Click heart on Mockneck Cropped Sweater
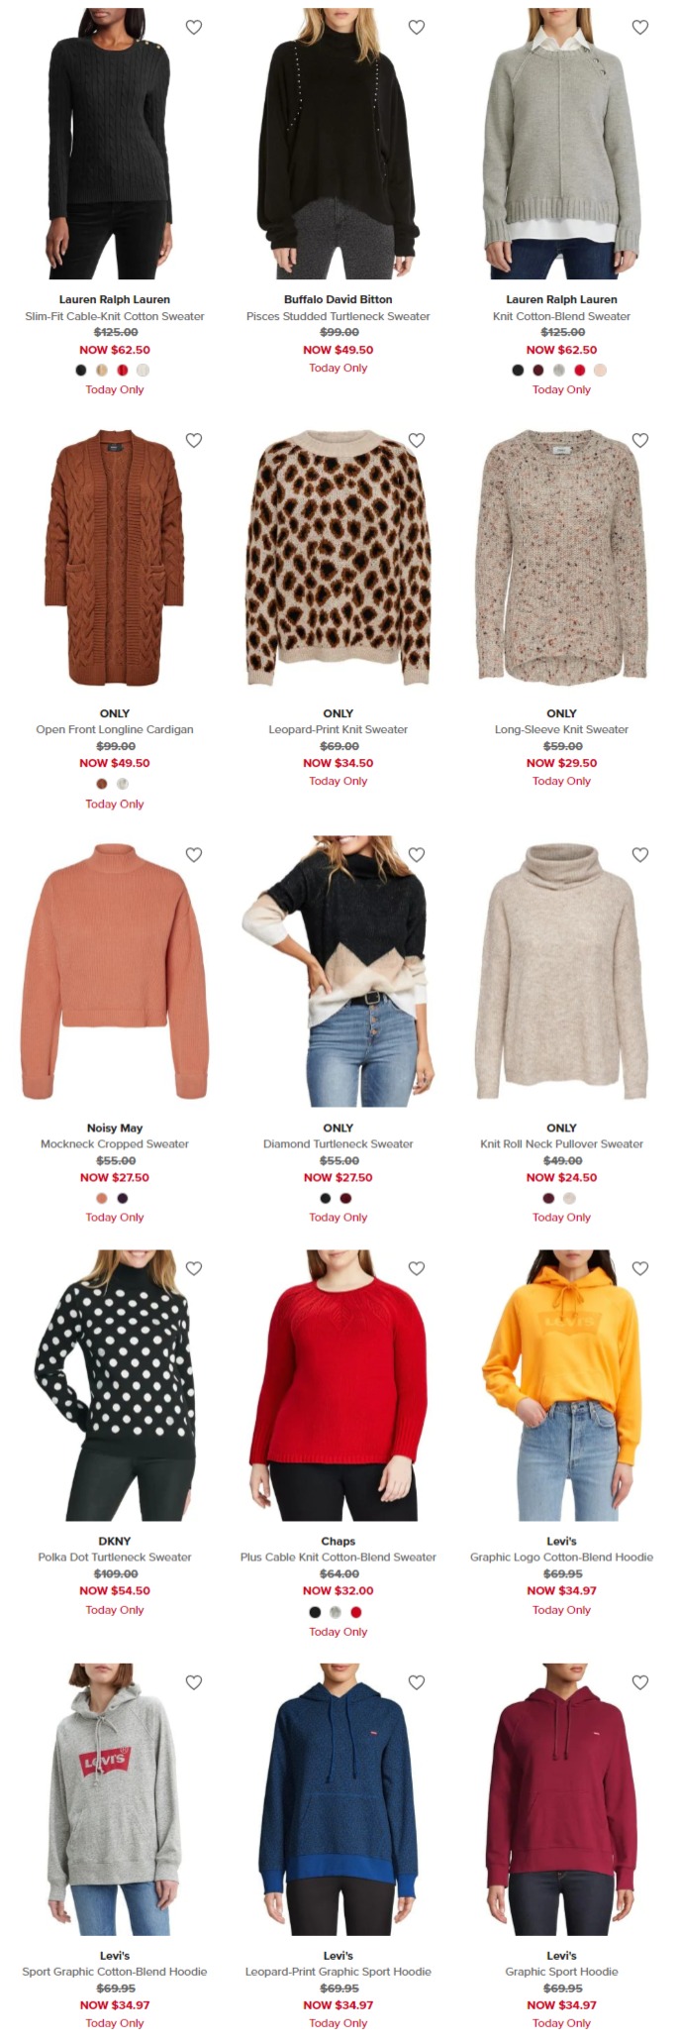679x2044 pixels. tap(194, 855)
